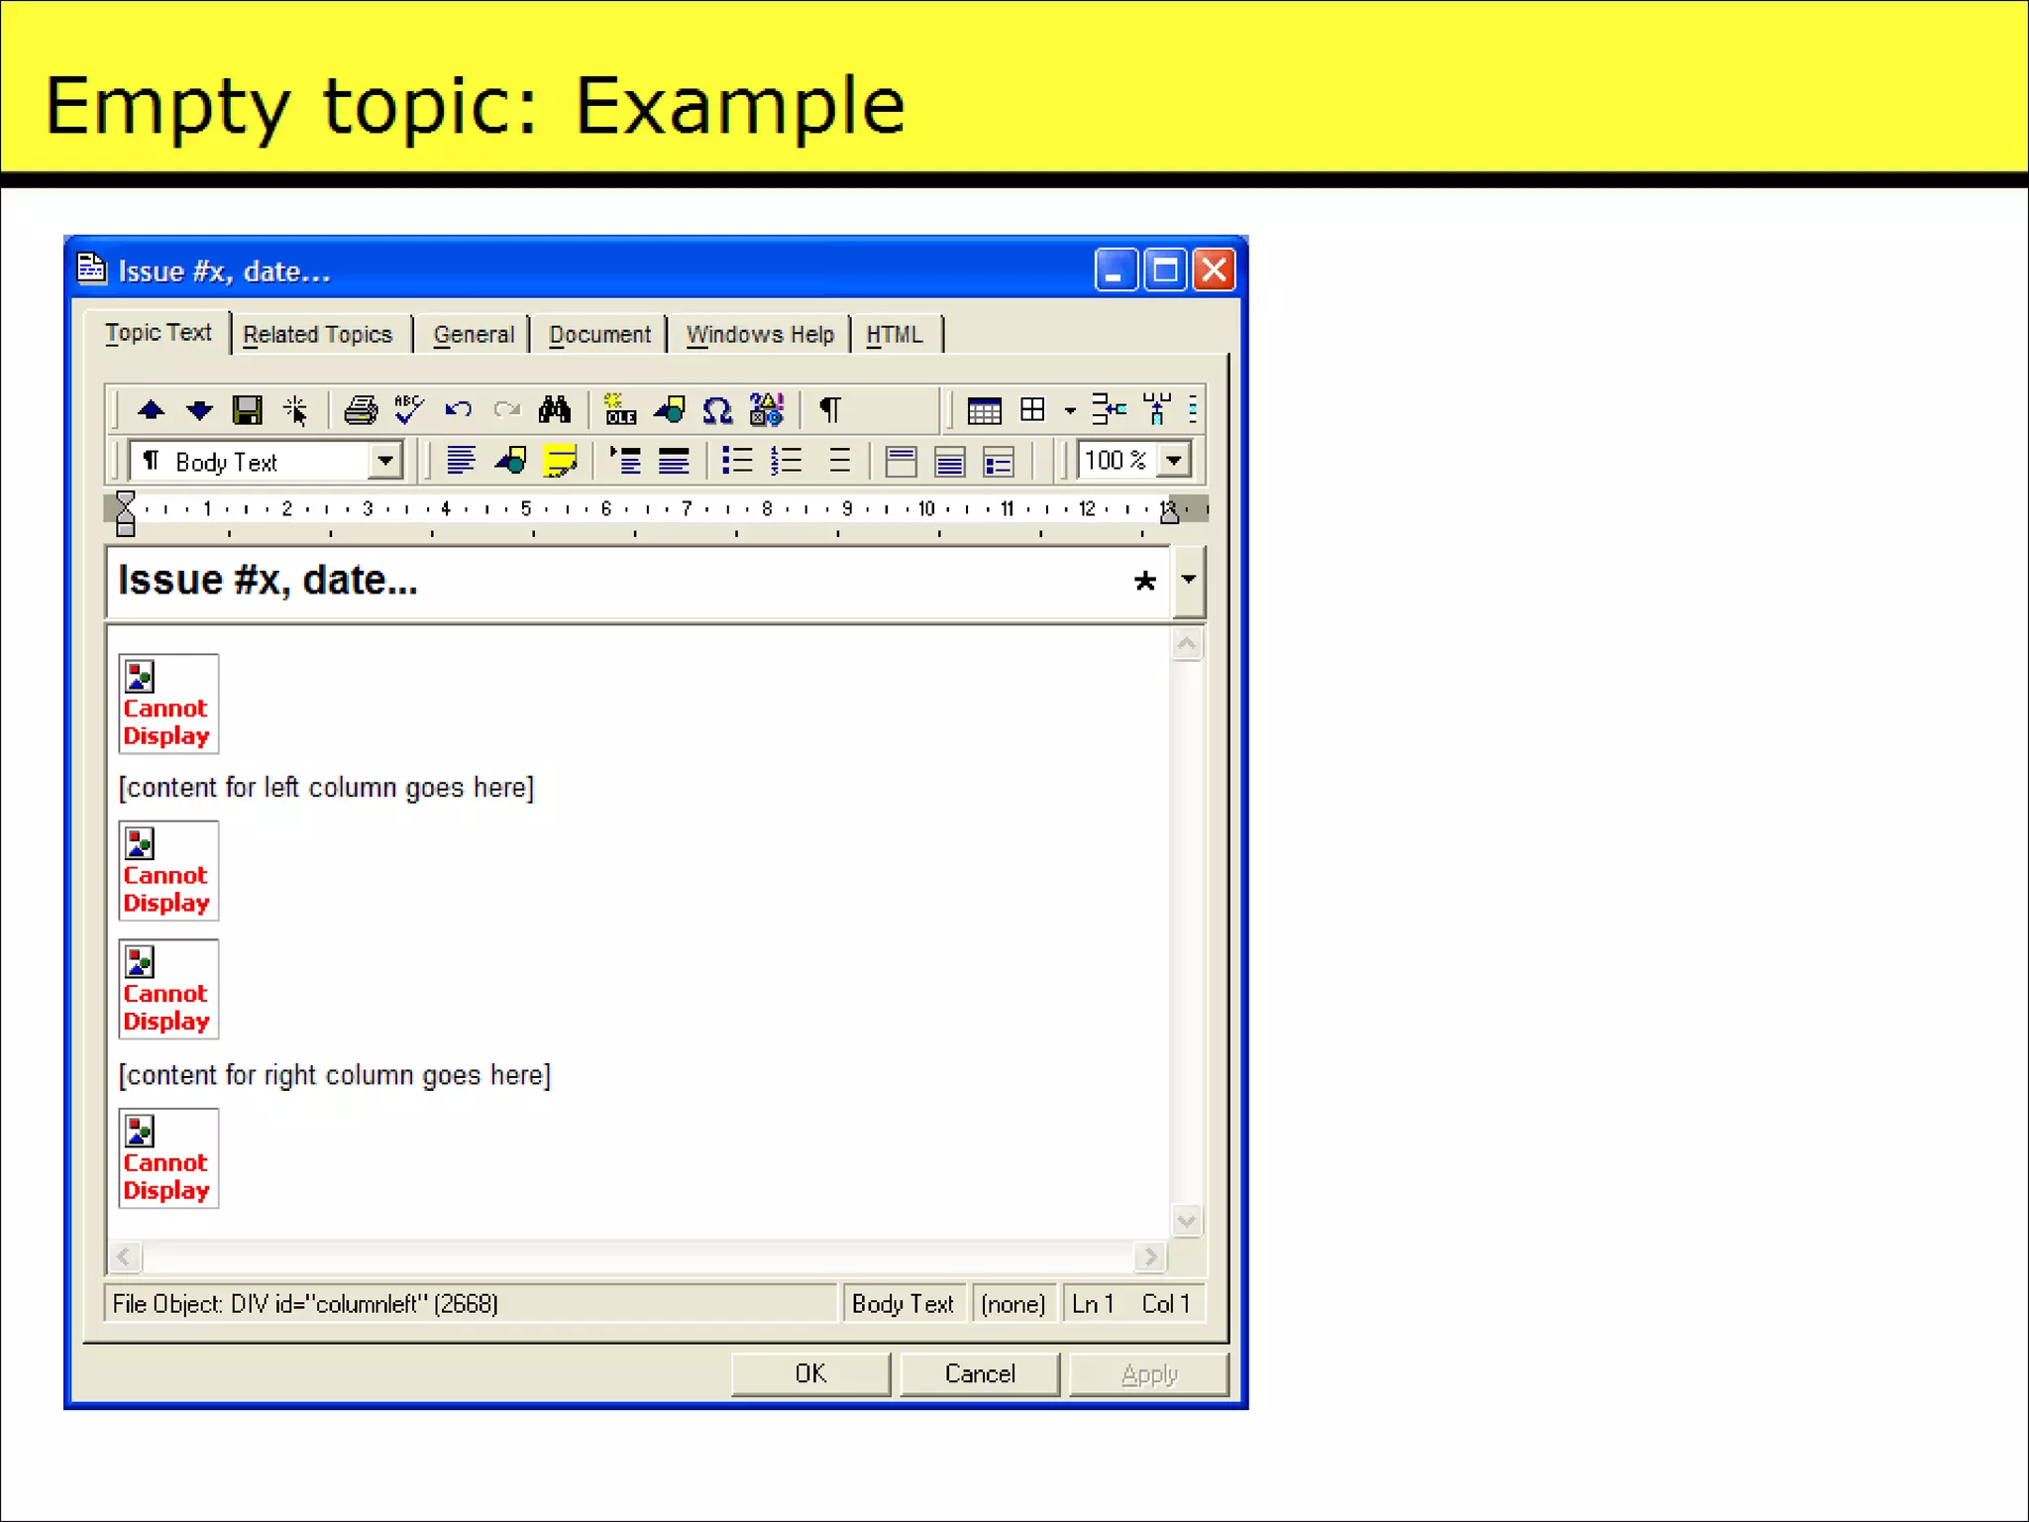Insert a symbol with the Omega icon
2029x1522 pixels.
[x=717, y=409]
